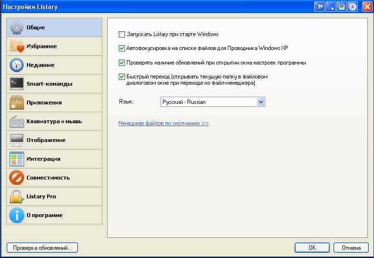Click the folder-heart icon beside Избранное
The width and height of the screenshot is (374, 258).
tap(17, 46)
